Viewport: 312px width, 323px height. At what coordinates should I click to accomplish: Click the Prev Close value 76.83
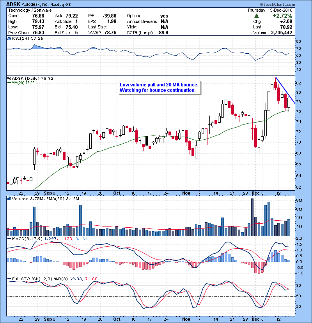pyautogui.click(x=38, y=33)
